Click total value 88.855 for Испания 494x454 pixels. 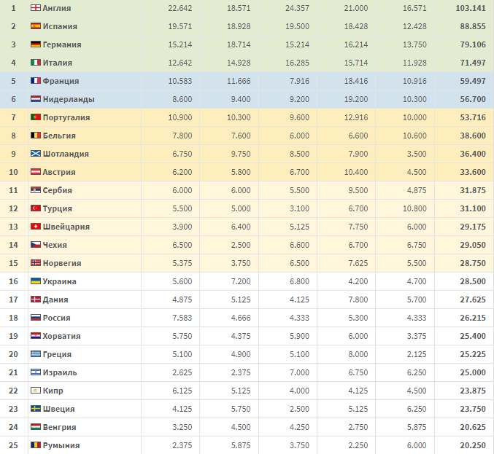[x=473, y=26]
